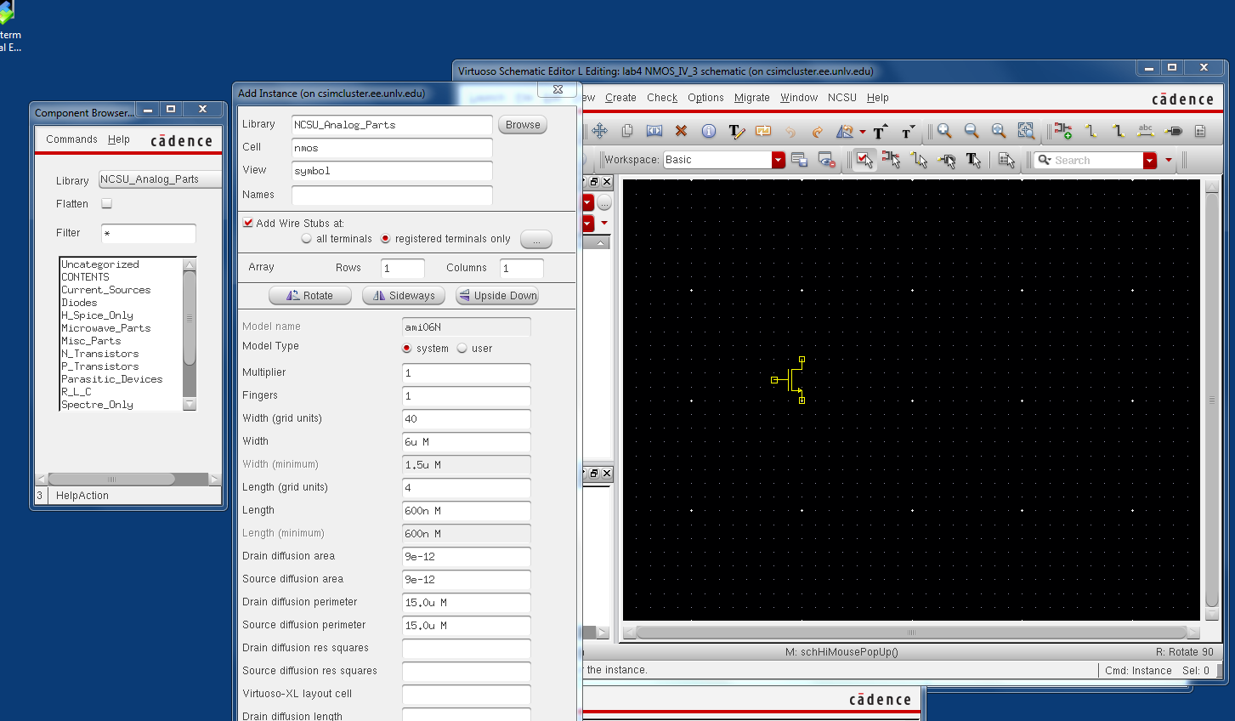The width and height of the screenshot is (1235, 721).
Task: Click the checkbox-with-cursor selection icon
Action: click(x=864, y=160)
